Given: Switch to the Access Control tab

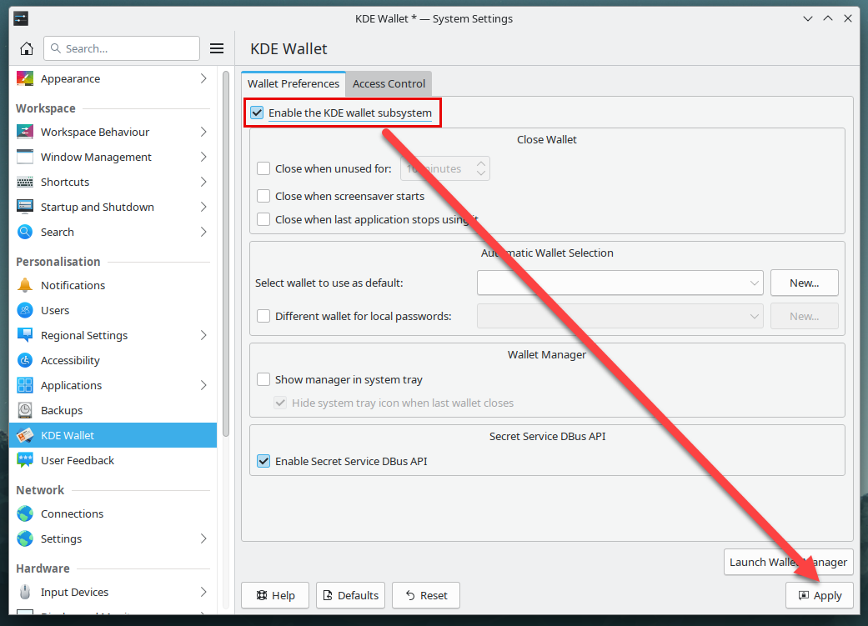Looking at the screenshot, I should coord(389,83).
